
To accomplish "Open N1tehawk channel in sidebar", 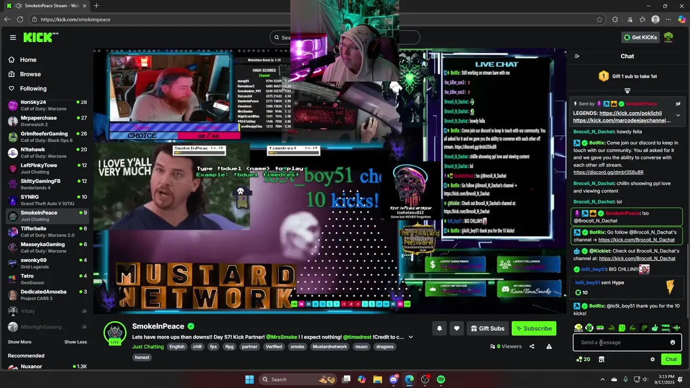I will [47, 153].
